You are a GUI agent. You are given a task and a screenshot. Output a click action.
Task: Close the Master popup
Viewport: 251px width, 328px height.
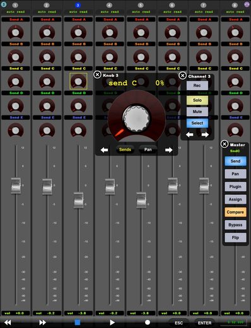click(x=225, y=144)
